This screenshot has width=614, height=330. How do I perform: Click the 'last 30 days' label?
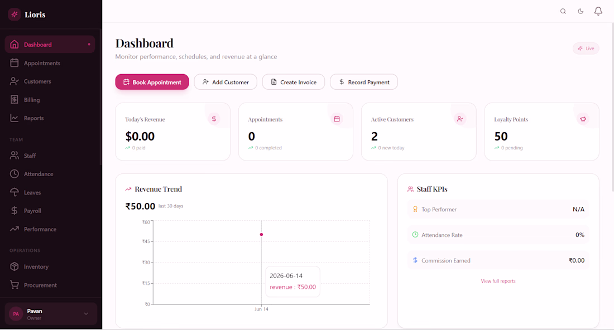pyautogui.click(x=171, y=206)
